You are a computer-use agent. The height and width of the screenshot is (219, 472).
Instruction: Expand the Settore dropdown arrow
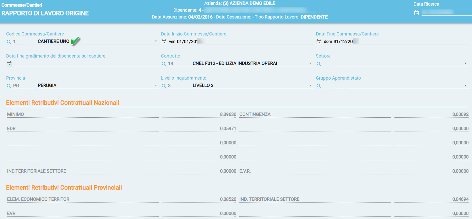pyautogui.click(x=466, y=63)
